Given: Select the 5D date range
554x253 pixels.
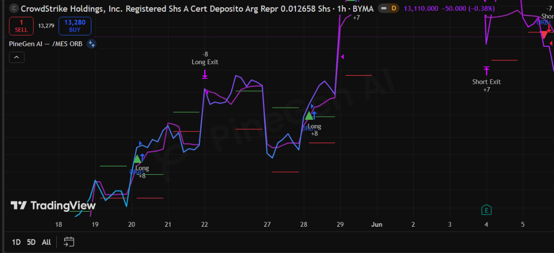Looking at the screenshot, I should pyautogui.click(x=32, y=242).
